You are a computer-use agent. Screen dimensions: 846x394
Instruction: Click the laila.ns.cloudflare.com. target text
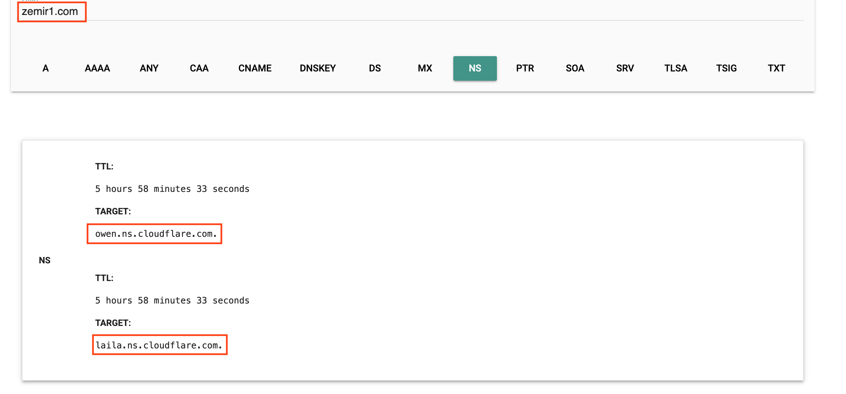click(159, 345)
